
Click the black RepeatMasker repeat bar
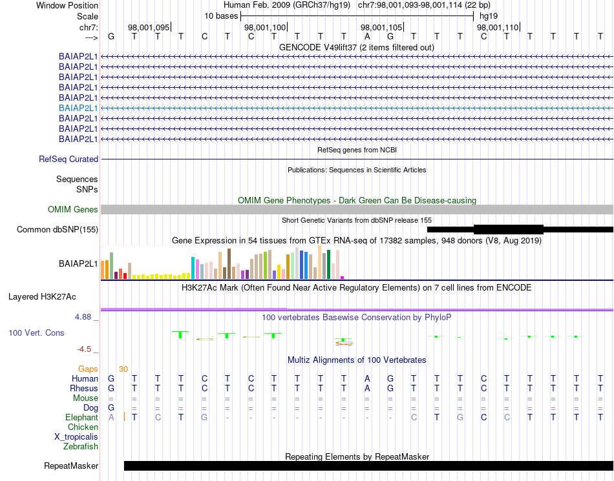point(368,466)
